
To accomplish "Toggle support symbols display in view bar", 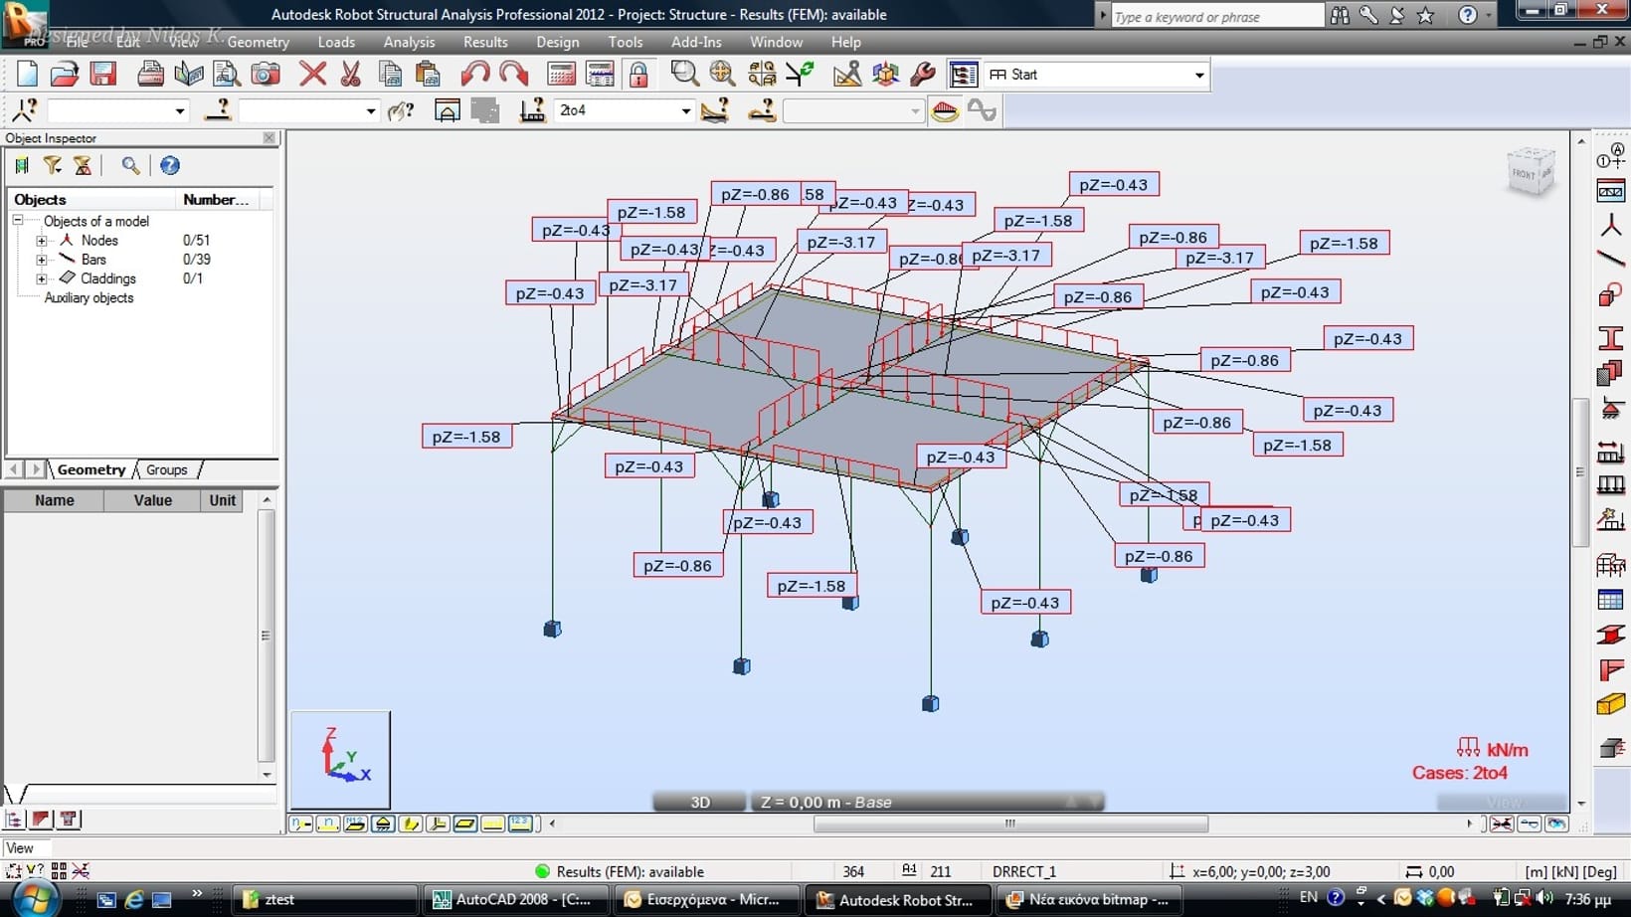I will (x=383, y=824).
